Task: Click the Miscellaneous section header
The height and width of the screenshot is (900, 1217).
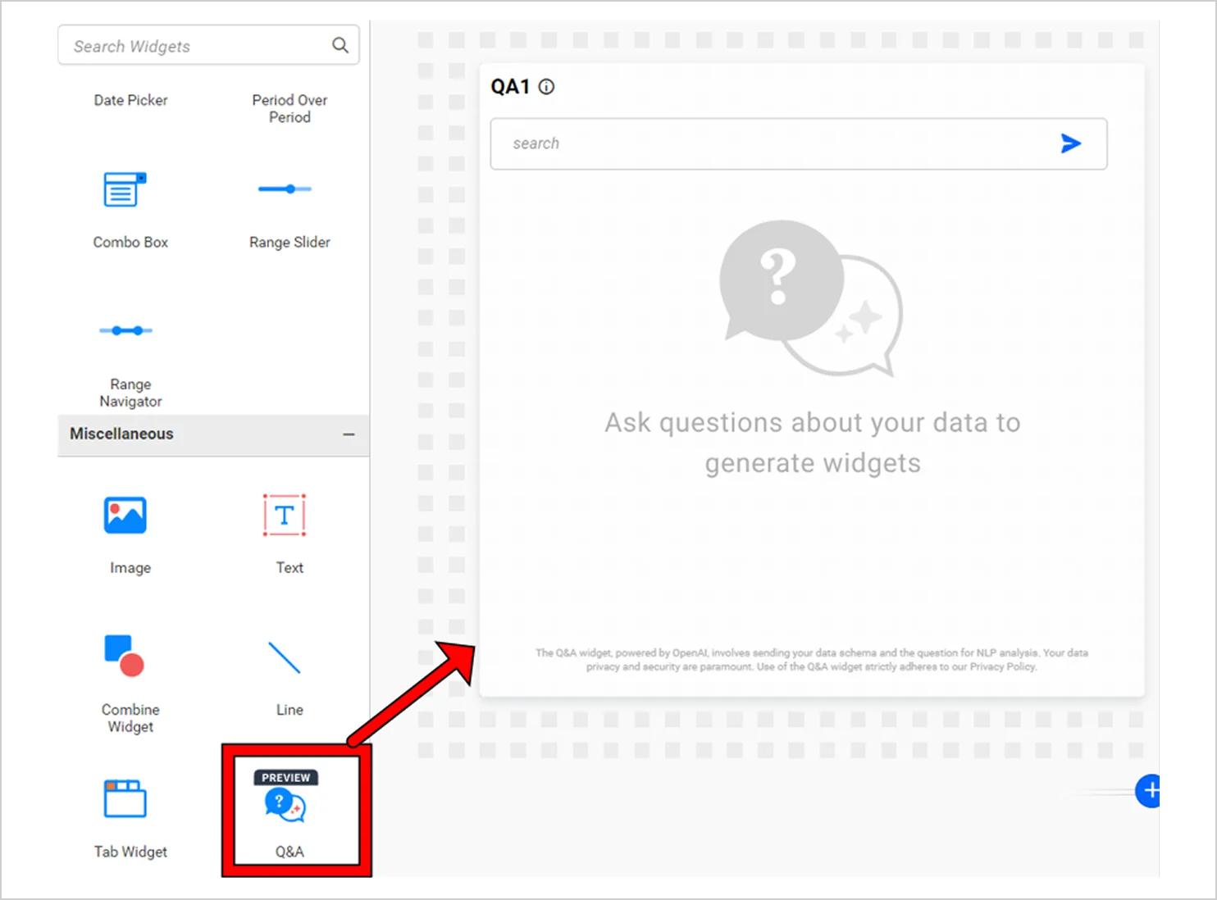Action: (x=122, y=434)
